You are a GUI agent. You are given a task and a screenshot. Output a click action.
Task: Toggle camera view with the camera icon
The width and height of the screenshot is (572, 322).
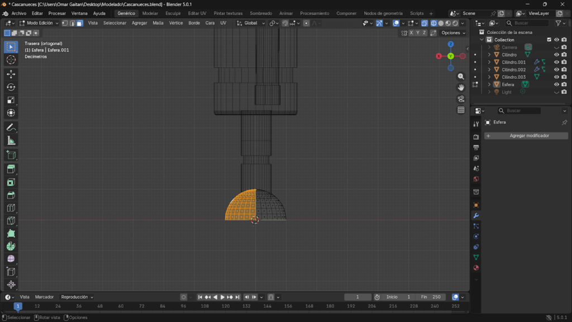click(x=461, y=99)
